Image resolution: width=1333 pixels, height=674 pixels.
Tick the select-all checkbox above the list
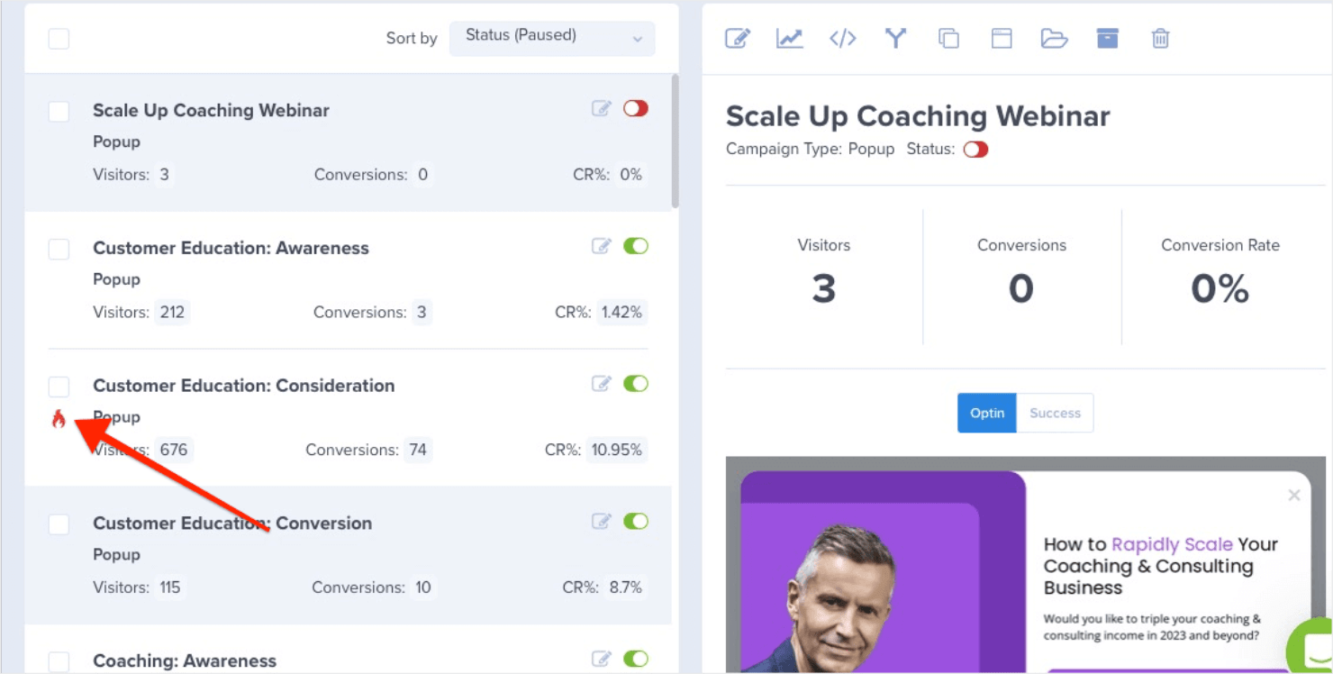(59, 39)
